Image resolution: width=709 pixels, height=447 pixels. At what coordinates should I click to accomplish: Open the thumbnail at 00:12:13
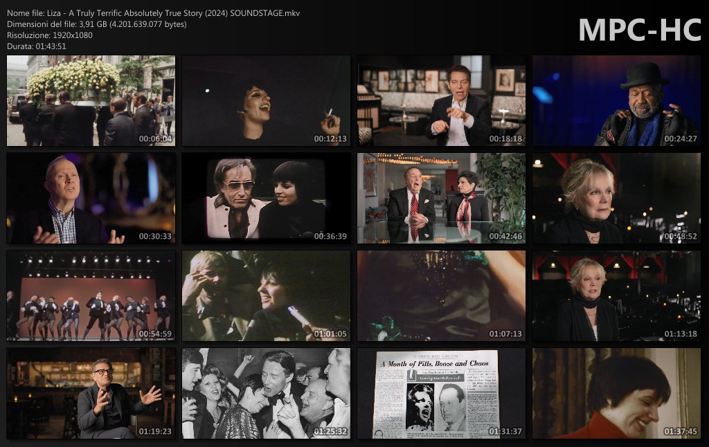[266, 101]
